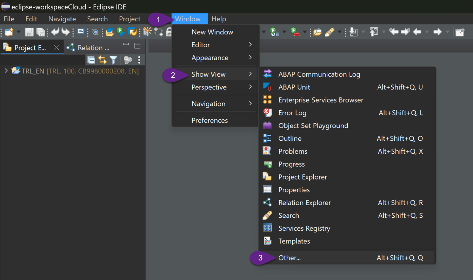Image resolution: width=473 pixels, height=280 pixels.
Task: Click the Search flashlight toolbar icon
Action: click(329, 32)
